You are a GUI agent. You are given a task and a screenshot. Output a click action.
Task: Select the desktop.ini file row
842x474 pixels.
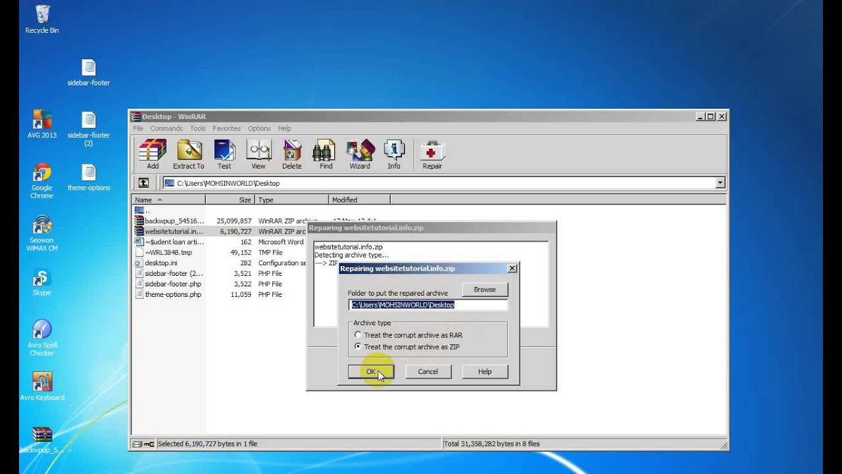click(x=220, y=263)
